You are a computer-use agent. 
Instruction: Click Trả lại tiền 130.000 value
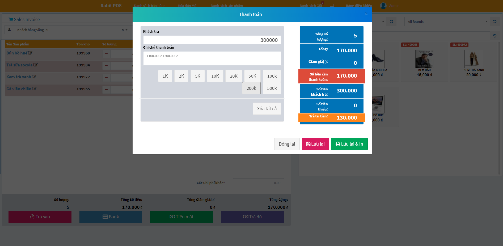click(347, 118)
